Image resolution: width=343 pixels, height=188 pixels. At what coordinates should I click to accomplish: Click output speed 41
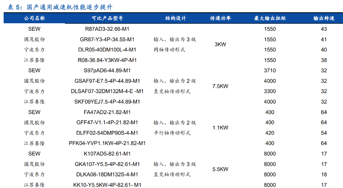pos(324,39)
